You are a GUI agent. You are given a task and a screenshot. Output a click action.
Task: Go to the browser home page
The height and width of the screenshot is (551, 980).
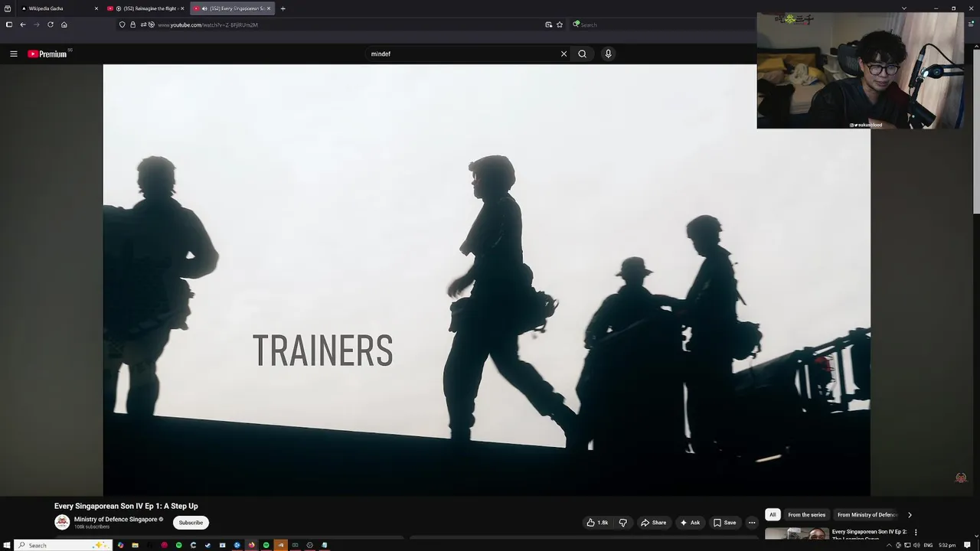click(64, 24)
